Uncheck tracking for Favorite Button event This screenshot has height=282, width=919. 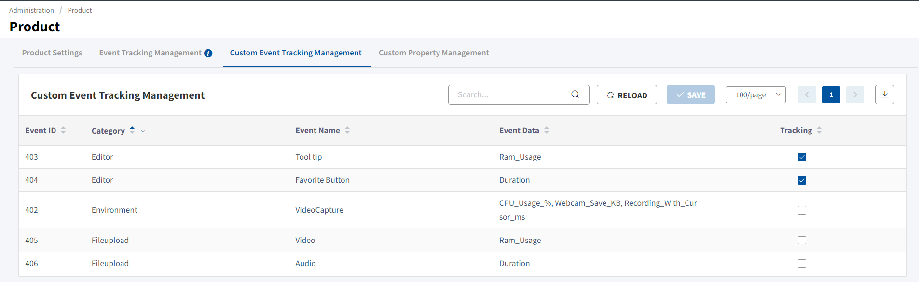tap(802, 180)
